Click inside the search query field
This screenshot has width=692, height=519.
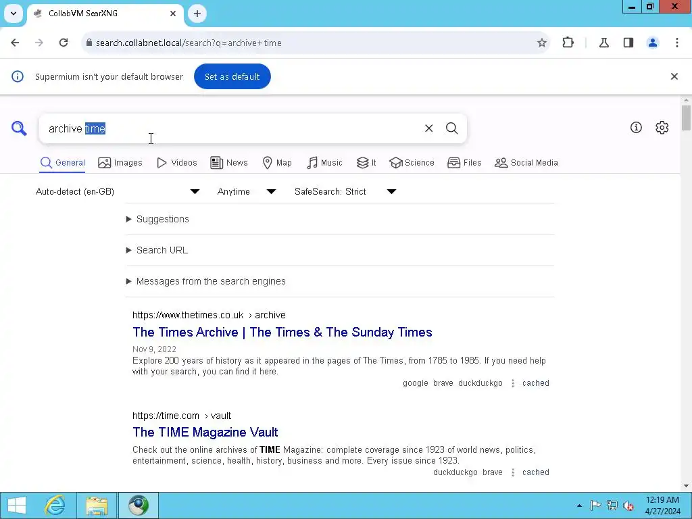click(230, 128)
